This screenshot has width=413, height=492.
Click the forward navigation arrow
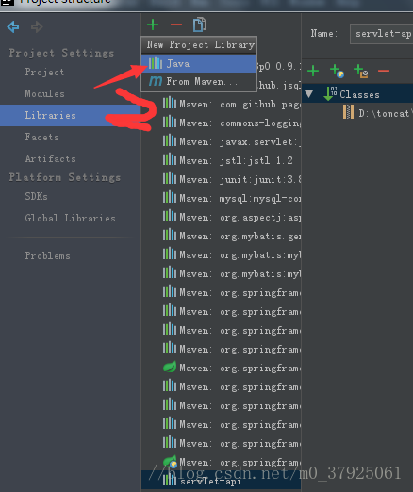37,26
